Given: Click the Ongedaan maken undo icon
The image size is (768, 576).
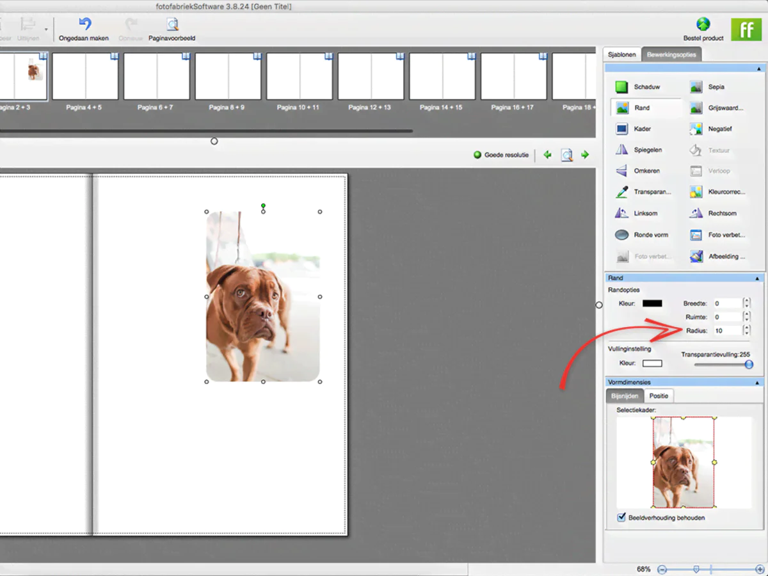Looking at the screenshot, I should click(84, 25).
